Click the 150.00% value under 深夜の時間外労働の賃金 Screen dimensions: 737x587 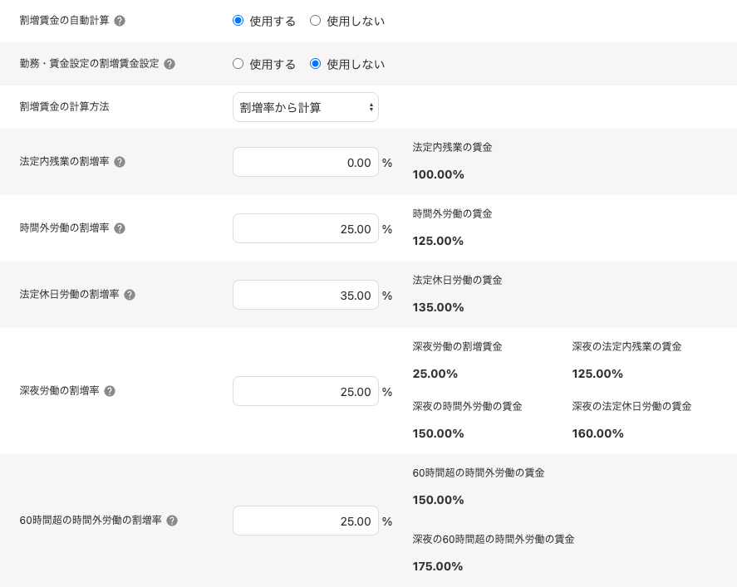[438, 433]
